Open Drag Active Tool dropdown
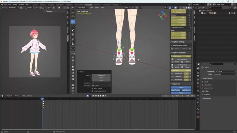Image resolution: width=237 pixels, height=133 pixels. pyautogui.click(x=224, y=74)
